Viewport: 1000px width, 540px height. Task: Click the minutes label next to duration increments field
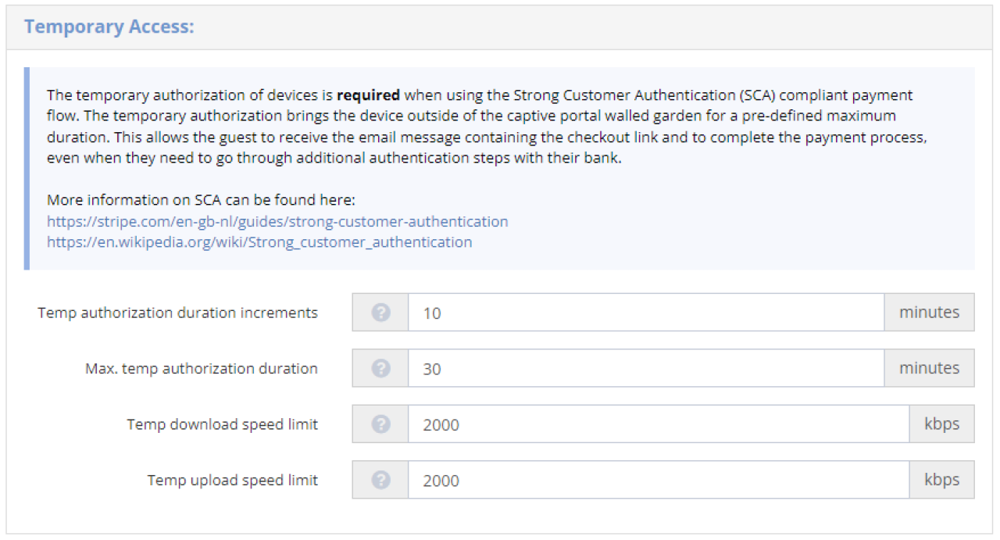click(930, 312)
